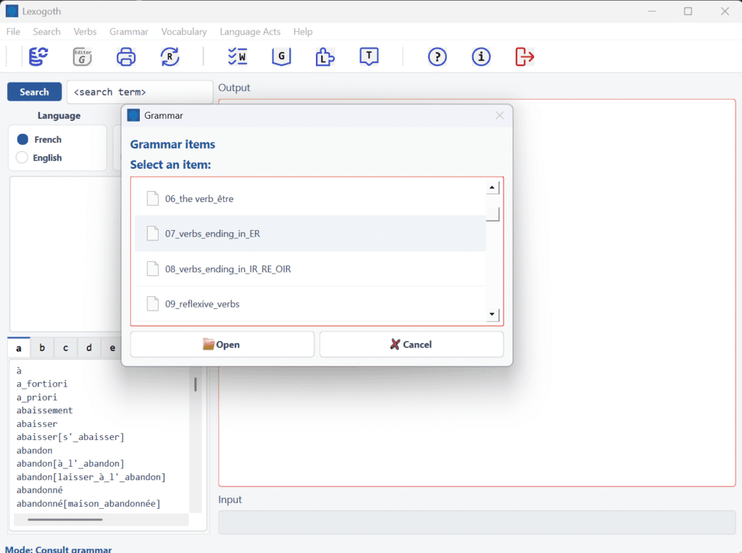Viewport: 742px width, 553px height.
Task: Select 'abaissement' in the word list
Action: click(44, 410)
